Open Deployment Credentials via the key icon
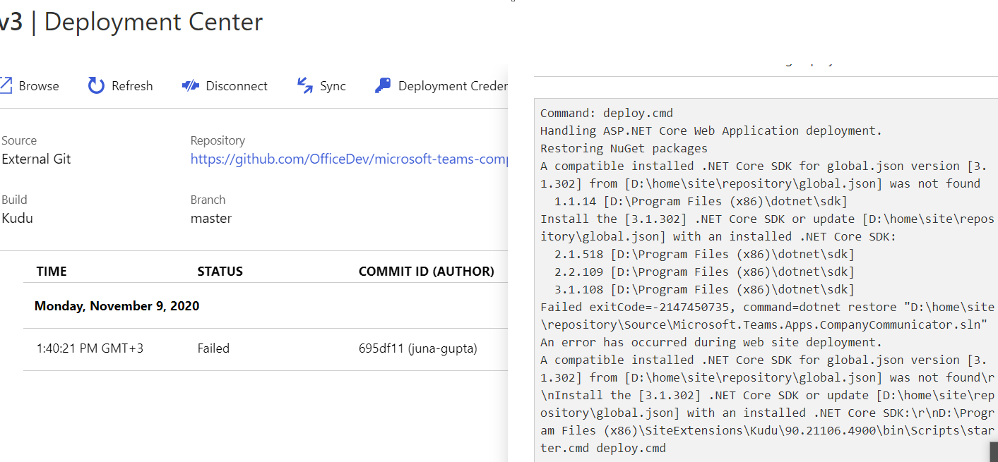This screenshot has width=998, height=462. 381,85
